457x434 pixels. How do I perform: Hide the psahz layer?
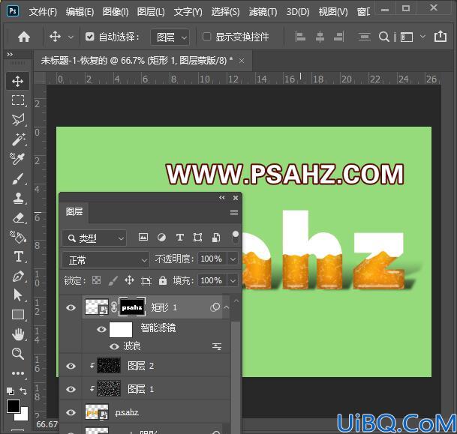point(71,412)
